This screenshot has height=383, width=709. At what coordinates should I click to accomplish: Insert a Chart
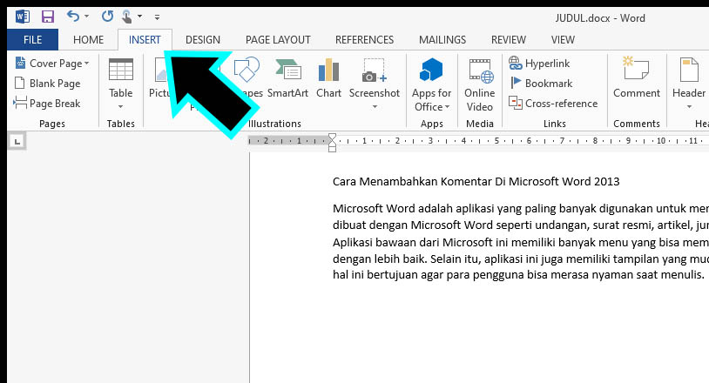[x=328, y=78]
